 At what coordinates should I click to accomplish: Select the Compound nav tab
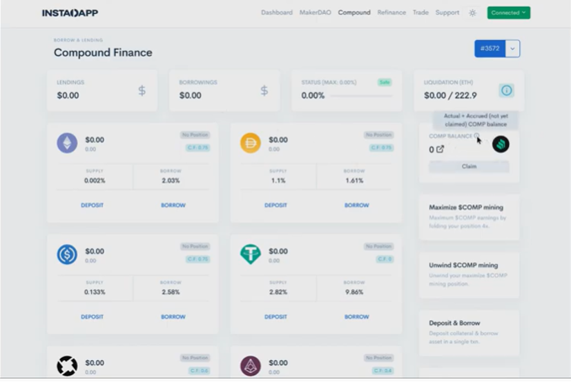click(x=354, y=12)
